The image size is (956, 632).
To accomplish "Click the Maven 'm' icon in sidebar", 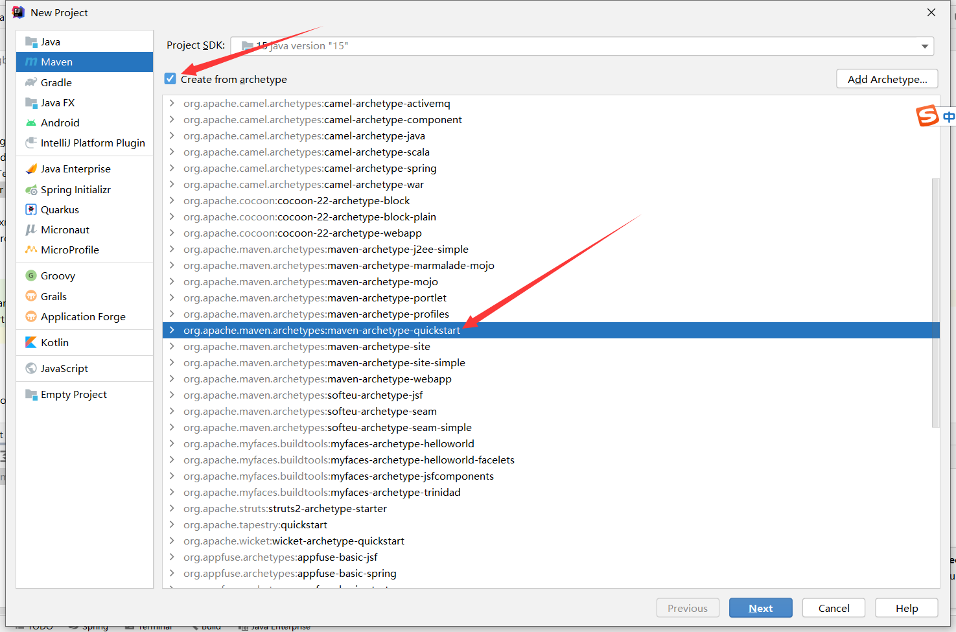I will (x=31, y=62).
